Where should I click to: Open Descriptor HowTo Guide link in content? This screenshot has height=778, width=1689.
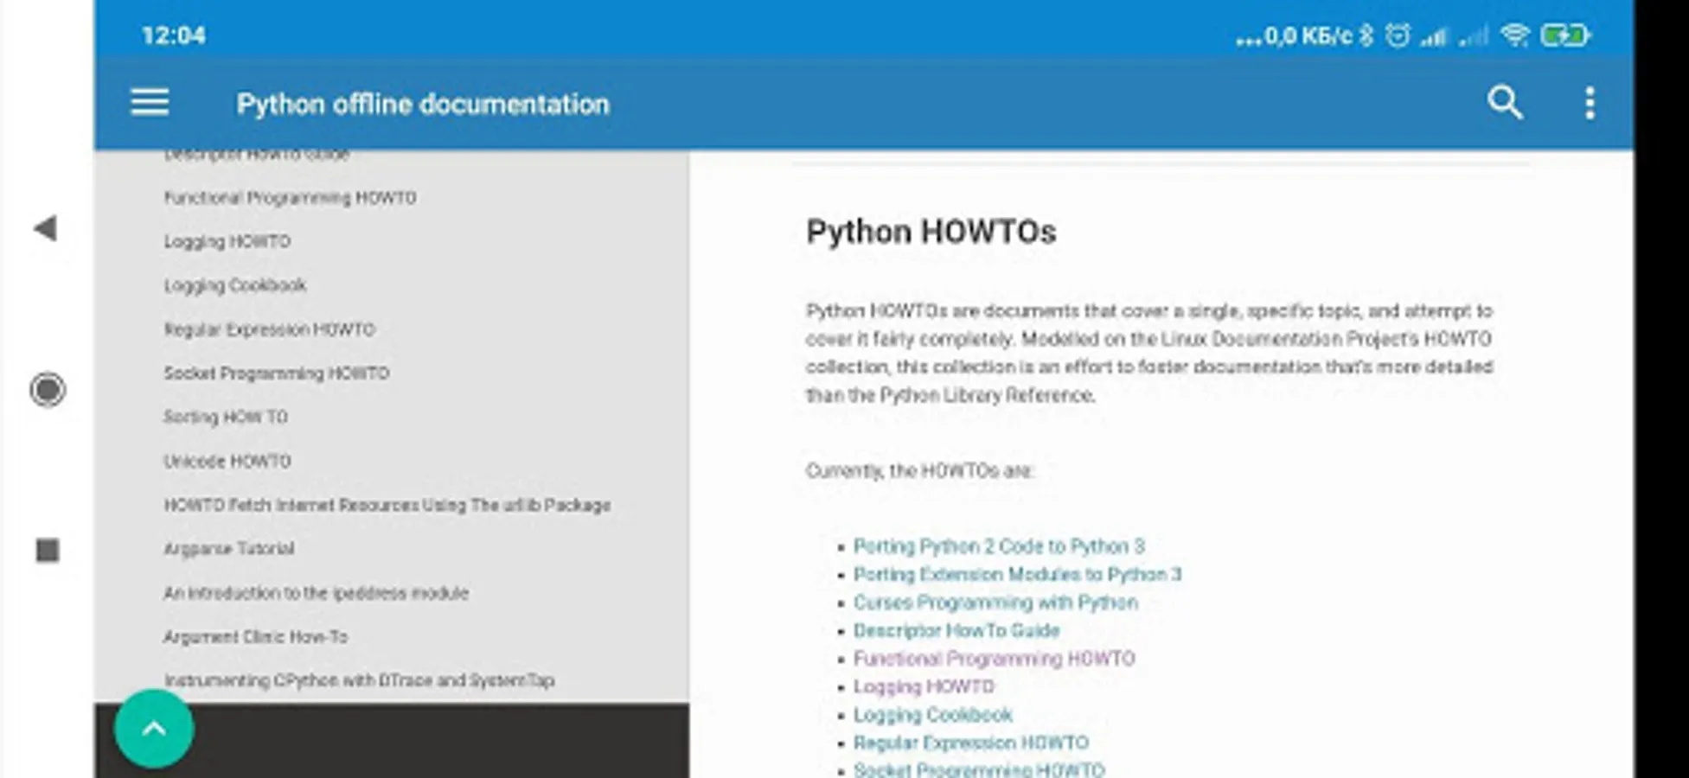(956, 630)
